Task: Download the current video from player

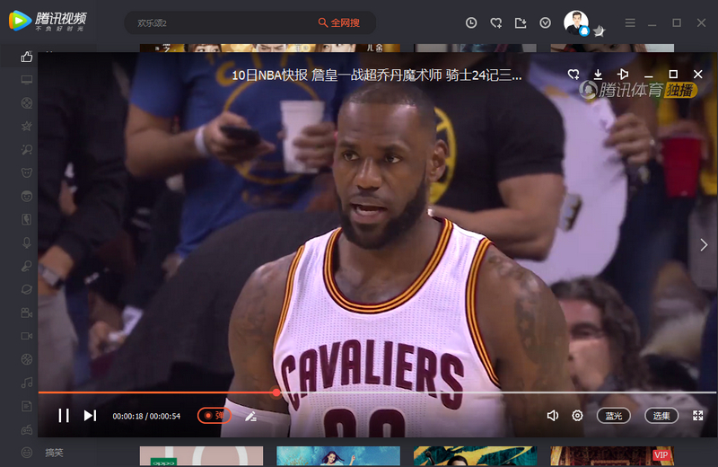Action: pyautogui.click(x=598, y=75)
